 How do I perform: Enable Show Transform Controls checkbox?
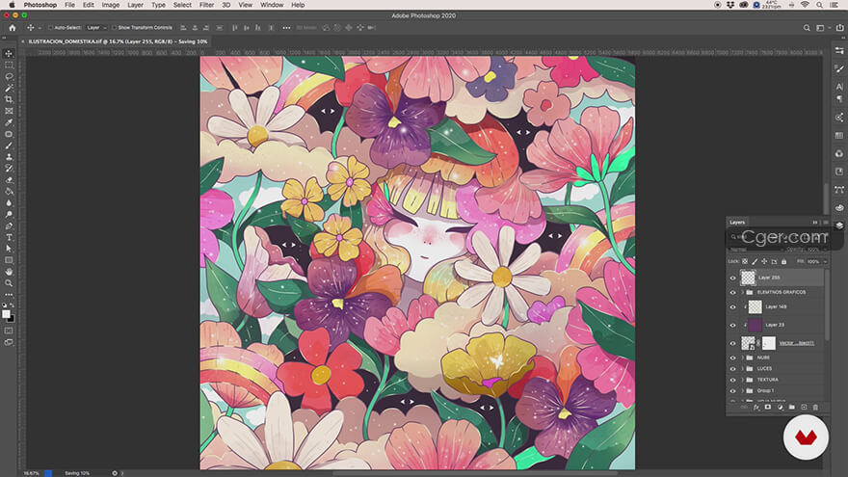coord(114,28)
